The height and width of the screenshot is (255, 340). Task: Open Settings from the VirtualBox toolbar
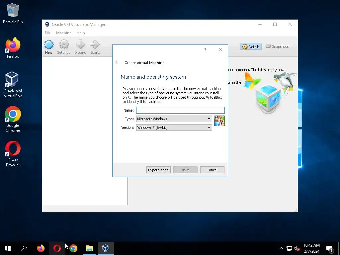click(x=63, y=47)
